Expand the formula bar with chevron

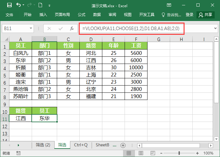[x=215, y=28]
